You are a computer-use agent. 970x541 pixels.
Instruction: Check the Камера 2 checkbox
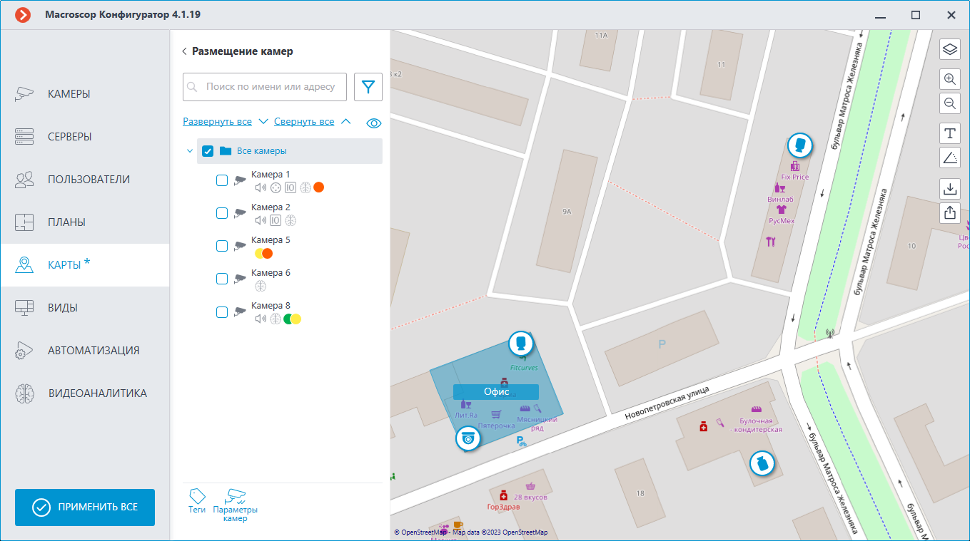coord(222,213)
